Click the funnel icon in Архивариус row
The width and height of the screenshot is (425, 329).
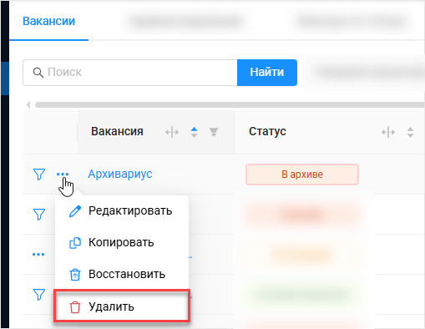[x=39, y=175]
